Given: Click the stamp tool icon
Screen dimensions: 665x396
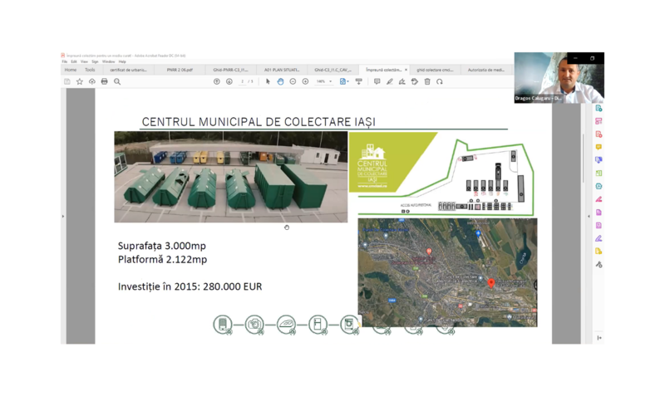Looking at the screenshot, I should (x=414, y=81).
